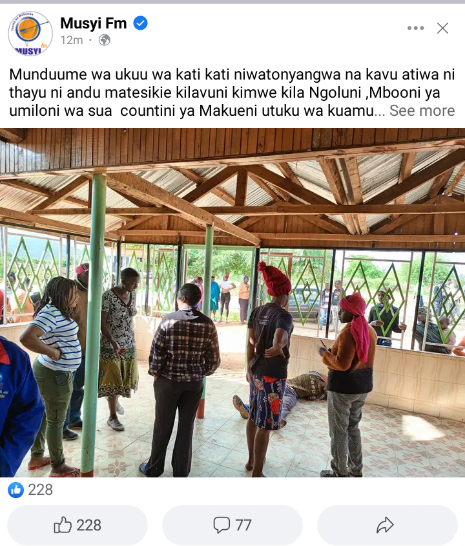Close the post with the X
The image size is (465, 546).
(x=443, y=28)
